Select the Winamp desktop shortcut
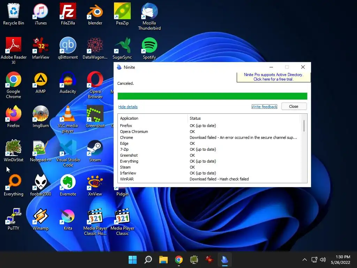Screen dimensions: 357x268 click(x=40, y=219)
